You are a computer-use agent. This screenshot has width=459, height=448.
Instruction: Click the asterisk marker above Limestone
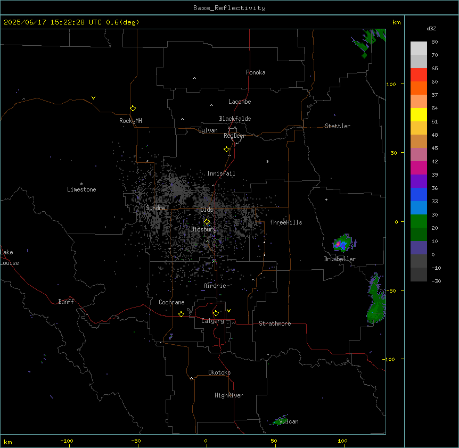(x=81, y=184)
